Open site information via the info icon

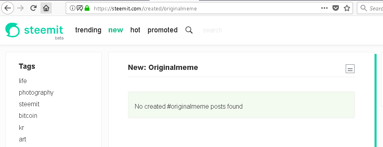(x=72, y=8)
